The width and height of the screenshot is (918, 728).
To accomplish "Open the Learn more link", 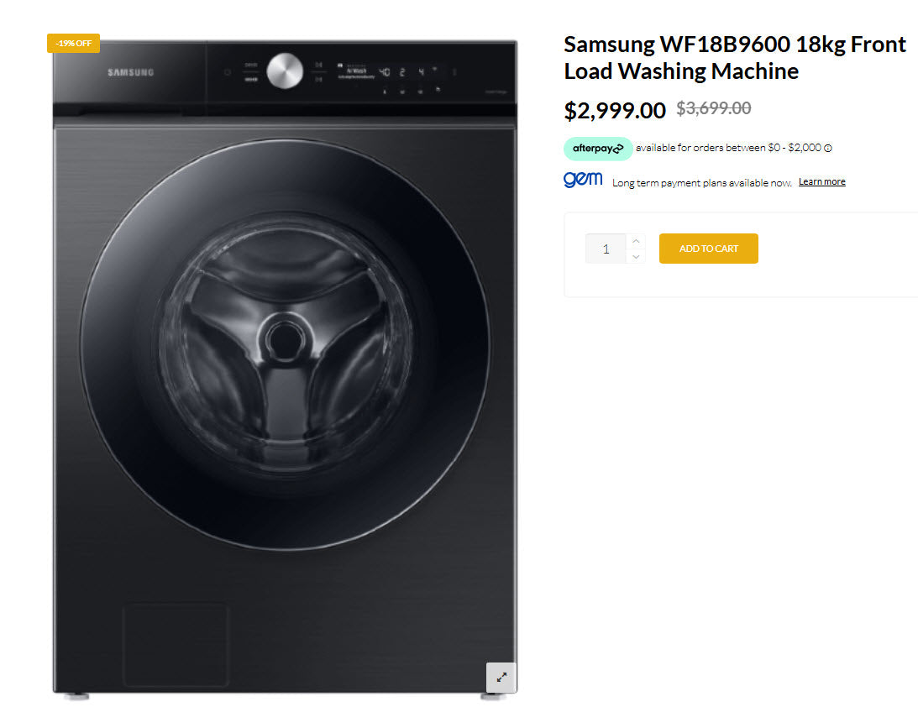I will coord(821,181).
